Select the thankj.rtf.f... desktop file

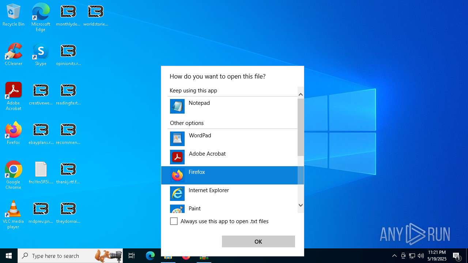(x=68, y=173)
